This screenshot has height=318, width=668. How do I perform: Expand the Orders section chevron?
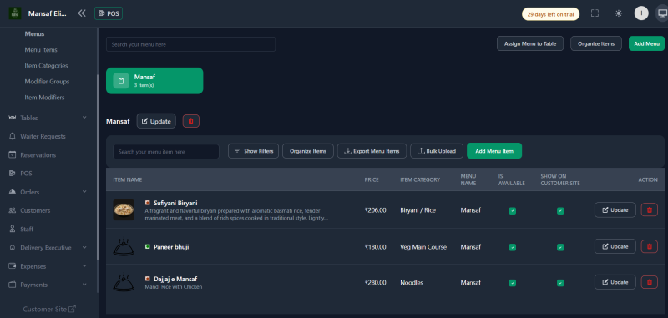(x=84, y=192)
